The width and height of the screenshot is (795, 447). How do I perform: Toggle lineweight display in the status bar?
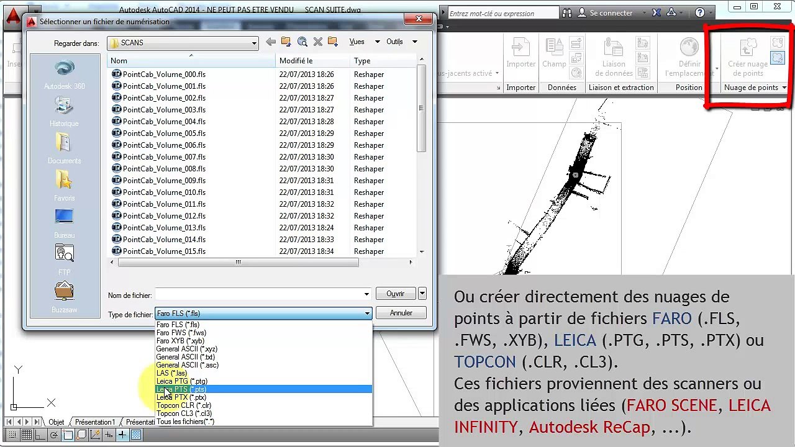[122, 435]
